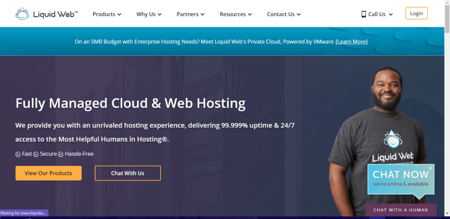The height and width of the screenshot is (219, 450).
Task: Click the phone icon beside Call Us
Action: click(x=363, y=14)
